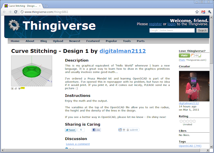Go to the Upload page
Image resolution: width=214 pixels, height=153 pixels.
[58, 41]
